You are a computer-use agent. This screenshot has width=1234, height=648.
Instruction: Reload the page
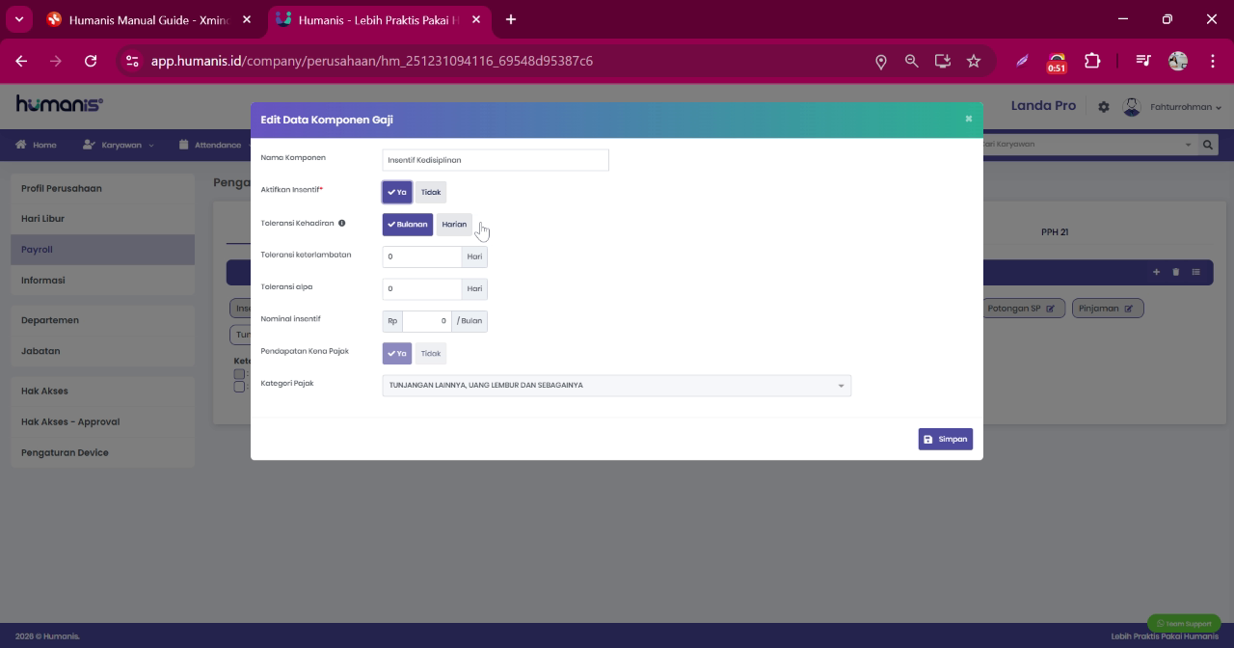click(x=91, y=61)
